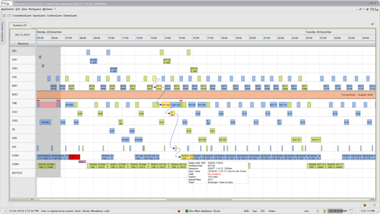Select the CAS1 resource row label

[x=23, y=112]
